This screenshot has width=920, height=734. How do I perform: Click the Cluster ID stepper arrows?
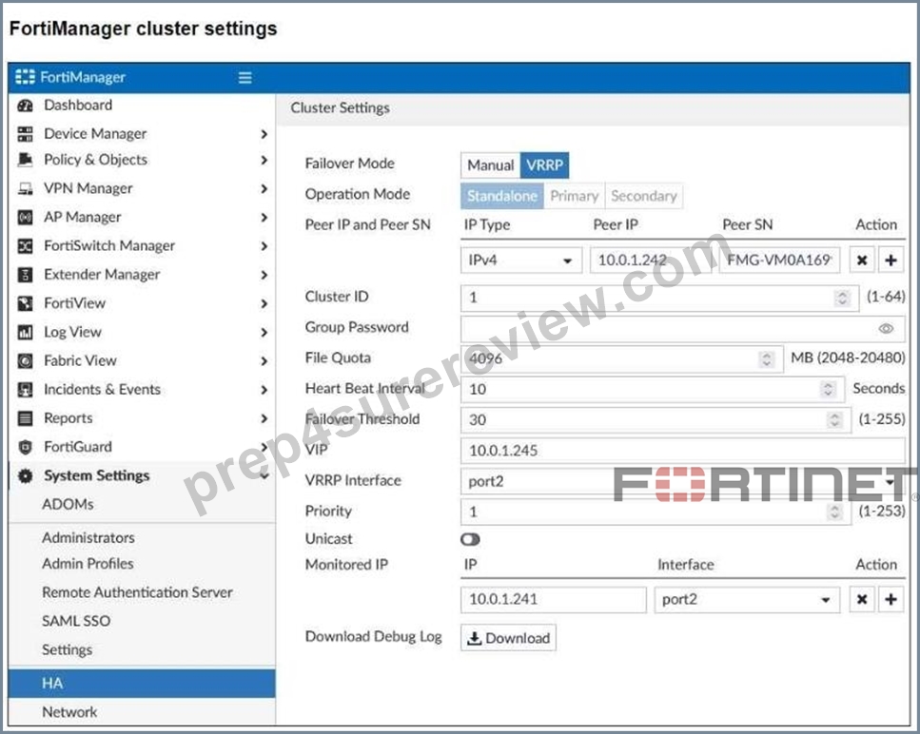click(842, 298)
